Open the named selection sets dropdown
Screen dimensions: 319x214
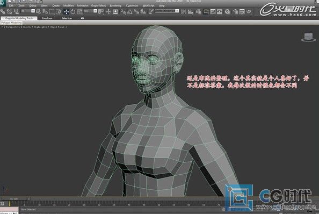[166, 11]
